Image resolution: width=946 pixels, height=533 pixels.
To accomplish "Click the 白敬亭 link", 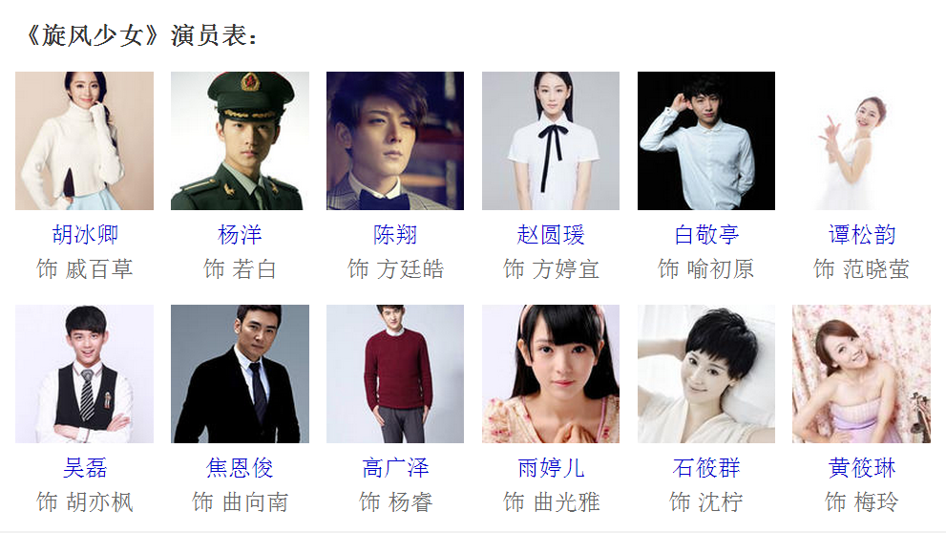I will [706, 234].
